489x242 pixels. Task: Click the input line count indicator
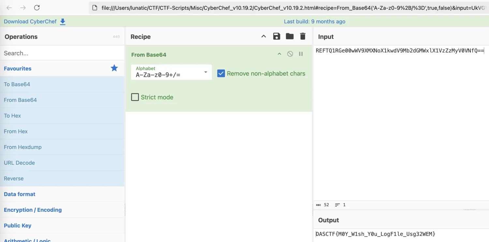coord(340,205)
